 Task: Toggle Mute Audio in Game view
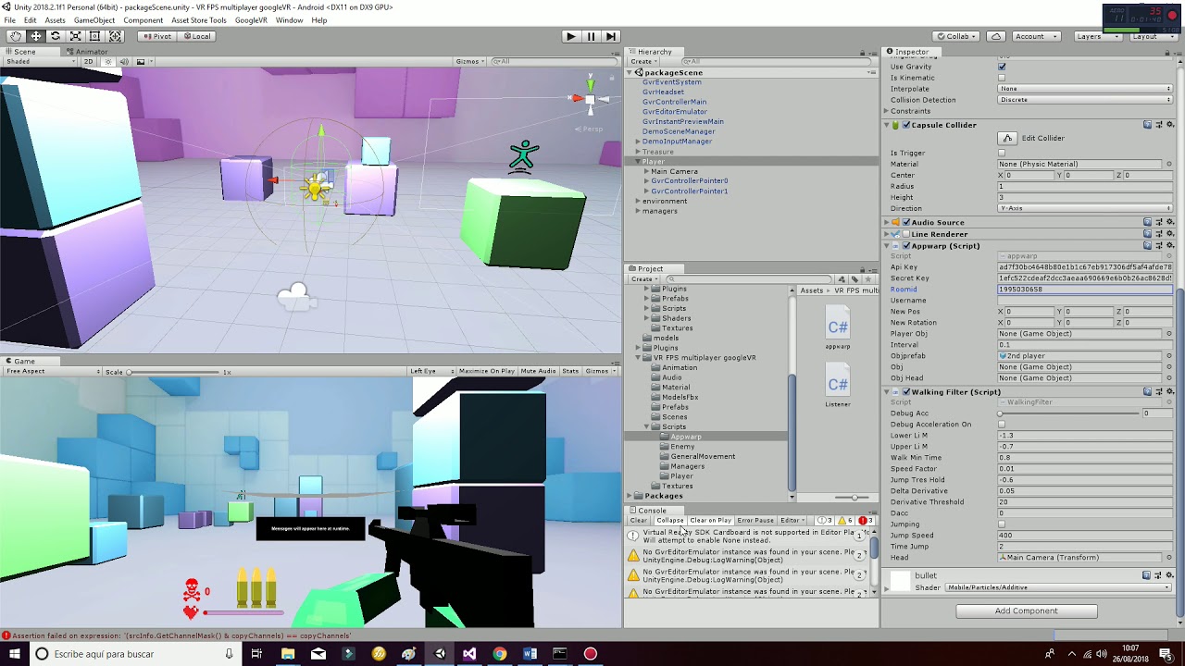coord(538,372)
